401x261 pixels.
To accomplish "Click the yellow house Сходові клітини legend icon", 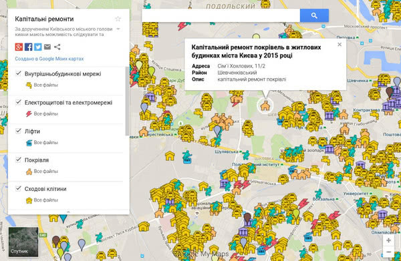I will pyautogui.click(x=29, y=200).
